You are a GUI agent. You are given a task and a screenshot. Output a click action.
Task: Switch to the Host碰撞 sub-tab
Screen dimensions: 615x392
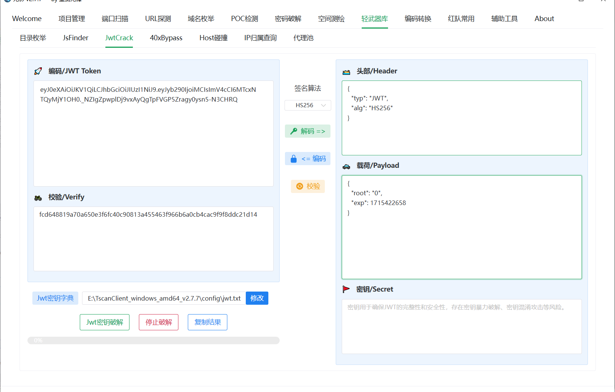click(x=213, y=38)
